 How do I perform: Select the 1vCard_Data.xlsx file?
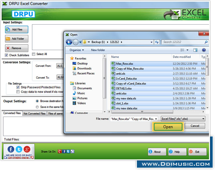[x=158, y=78]
